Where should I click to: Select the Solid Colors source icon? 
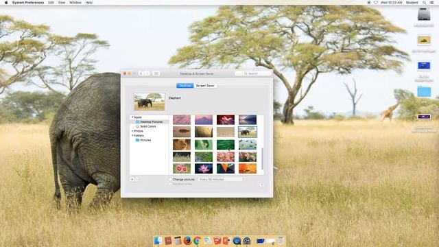click(137, 126)
